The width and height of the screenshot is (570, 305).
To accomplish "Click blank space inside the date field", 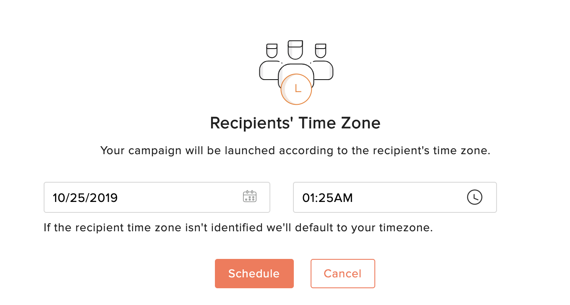I will click(x=180, y=197).
